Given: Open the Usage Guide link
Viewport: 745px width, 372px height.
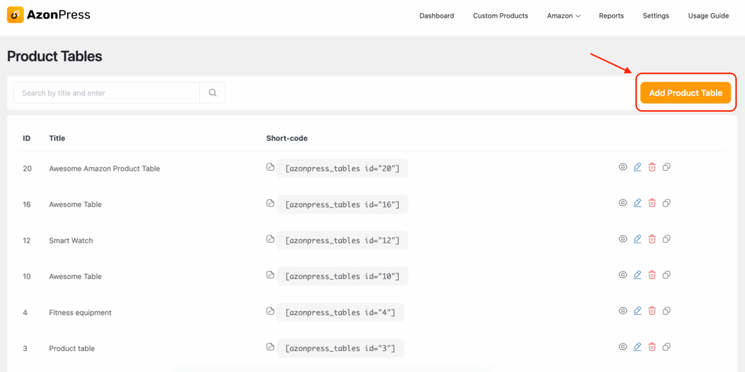Looking at the screenshot, I should click(708, 16).
